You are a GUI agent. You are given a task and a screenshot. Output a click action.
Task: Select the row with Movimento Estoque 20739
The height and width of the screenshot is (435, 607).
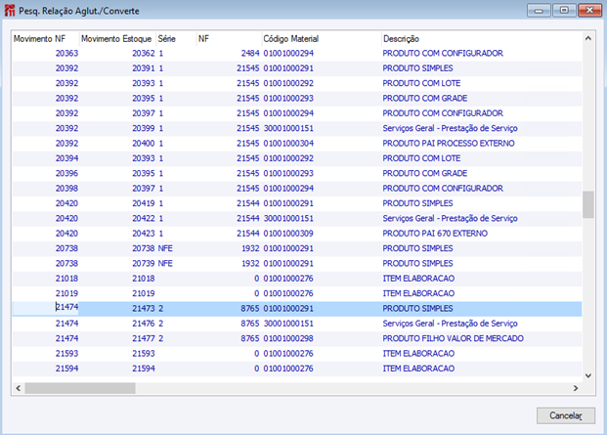click(x=297, y=264)
